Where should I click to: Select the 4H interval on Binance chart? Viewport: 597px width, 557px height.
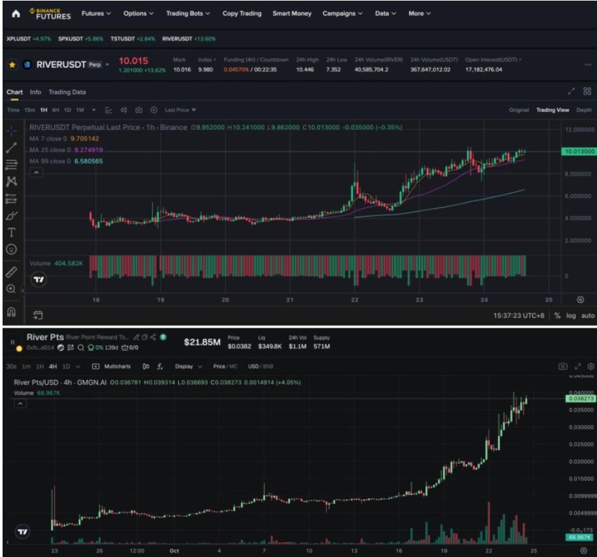[56, 110]
